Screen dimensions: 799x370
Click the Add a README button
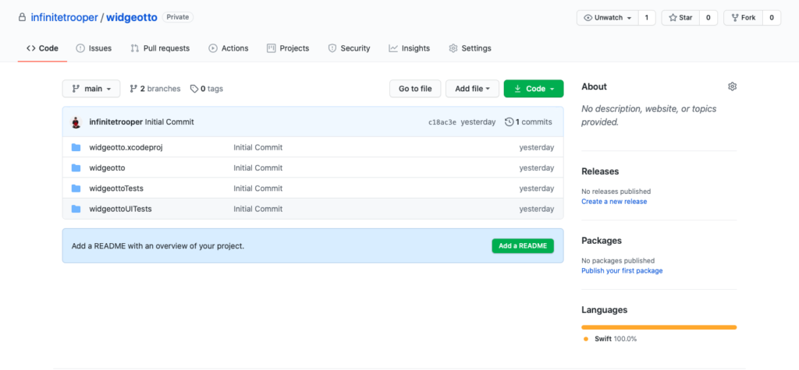pos(523,246)
